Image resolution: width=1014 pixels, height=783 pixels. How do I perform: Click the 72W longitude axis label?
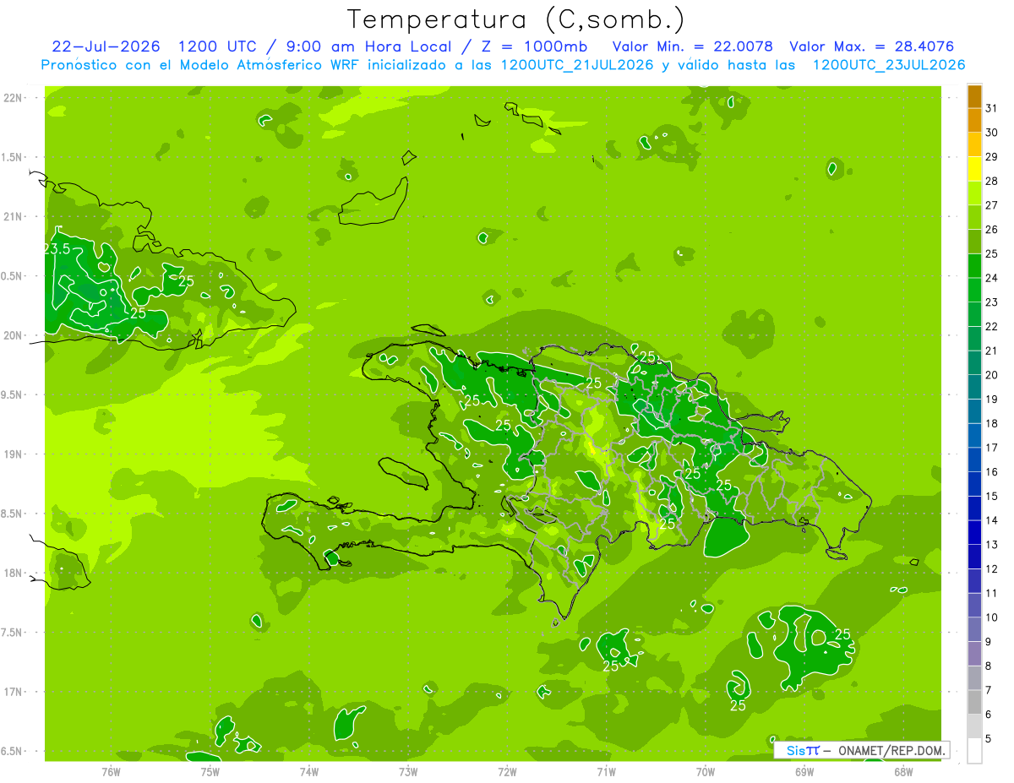coord(507,771)
